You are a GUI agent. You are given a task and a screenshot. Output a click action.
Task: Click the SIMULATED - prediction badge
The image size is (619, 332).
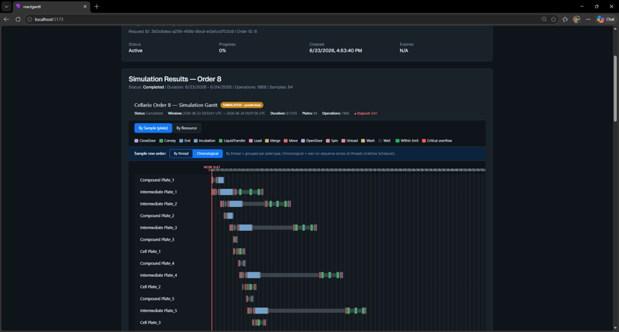click(242, 105)
